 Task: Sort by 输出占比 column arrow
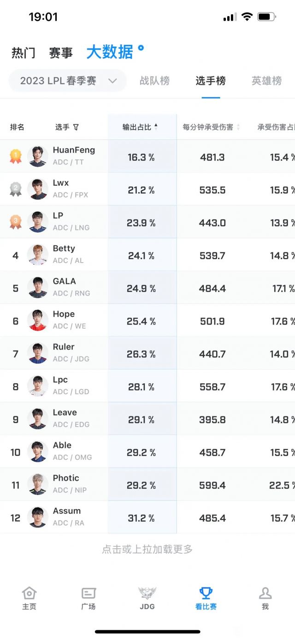pyautogui.click(x=156, y=127)
